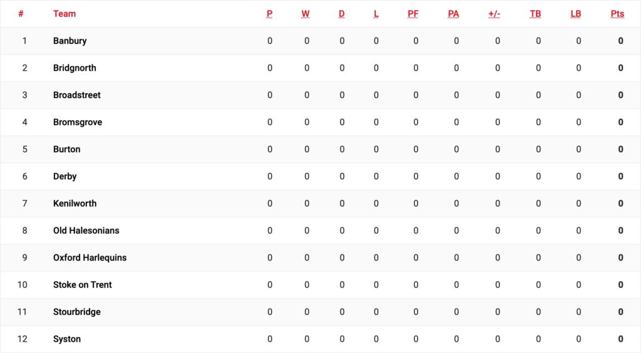Click the Pts column header
Screen dimensions: 641x353
(617, 14)
